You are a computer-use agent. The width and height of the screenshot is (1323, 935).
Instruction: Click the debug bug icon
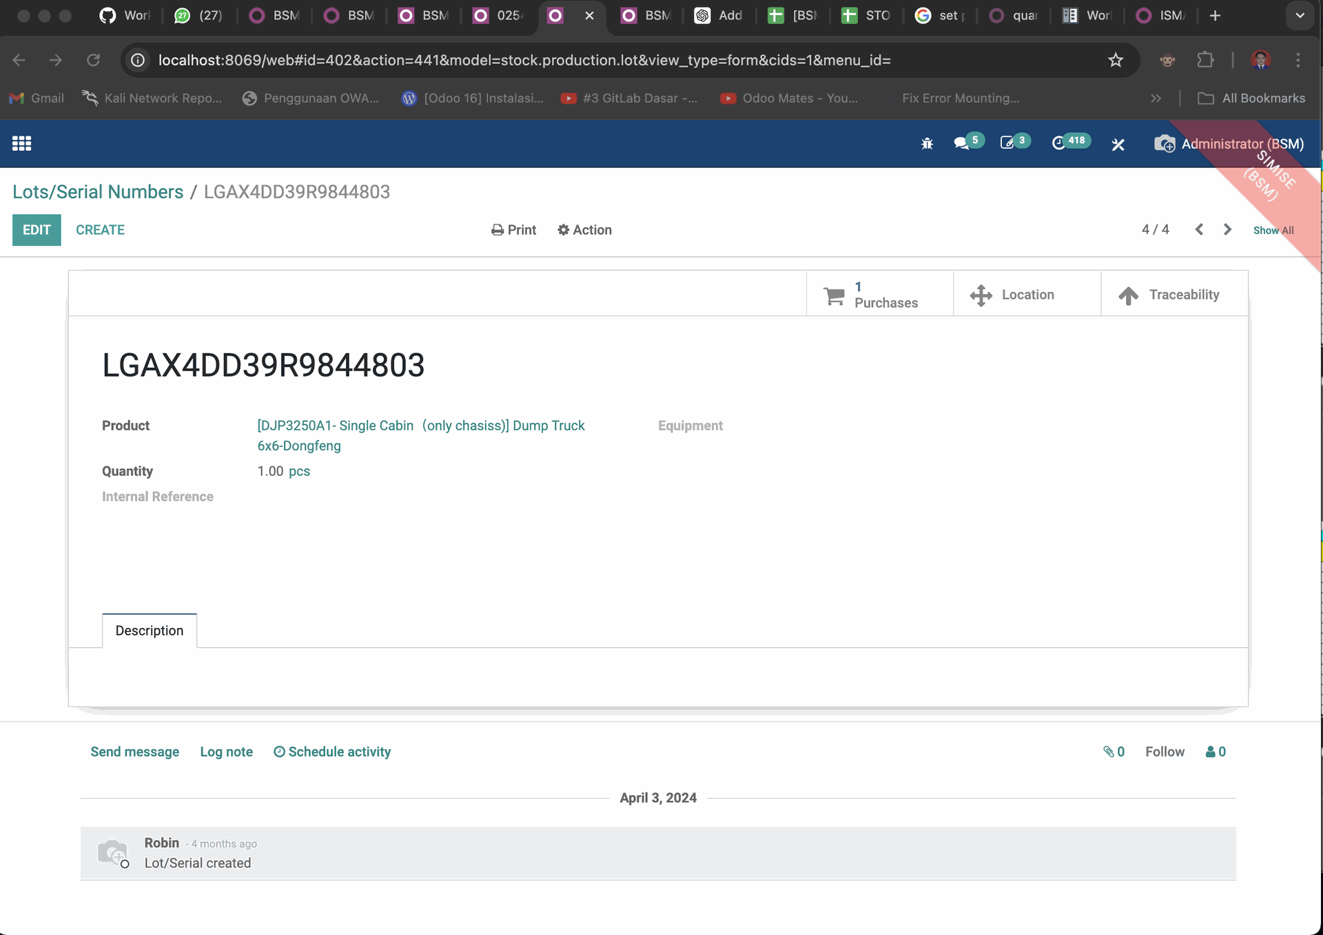[927, 144]
